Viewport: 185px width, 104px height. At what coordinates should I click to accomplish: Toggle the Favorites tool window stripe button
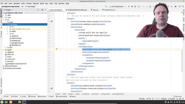(x=1, y=82)
